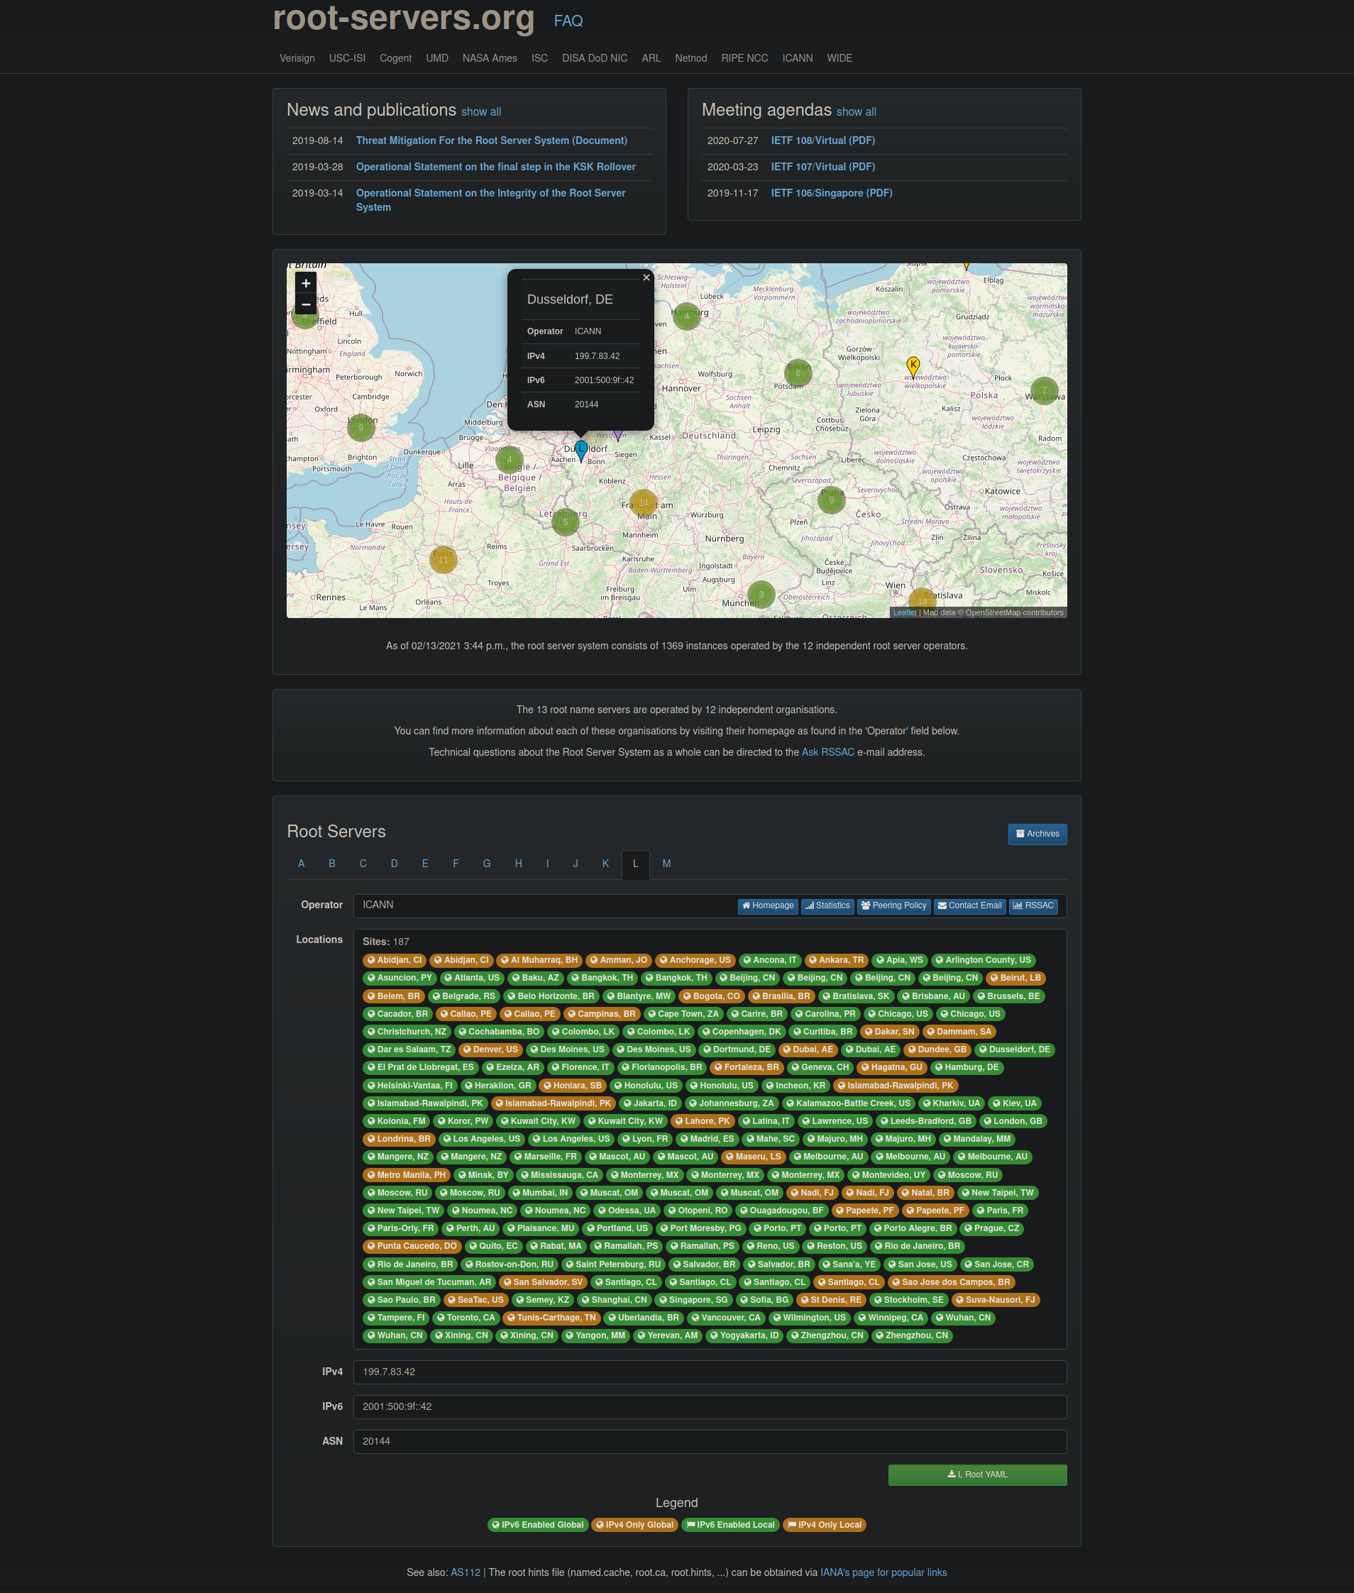
Task: Show all news and publications
Action: click(x=480, y=112)
